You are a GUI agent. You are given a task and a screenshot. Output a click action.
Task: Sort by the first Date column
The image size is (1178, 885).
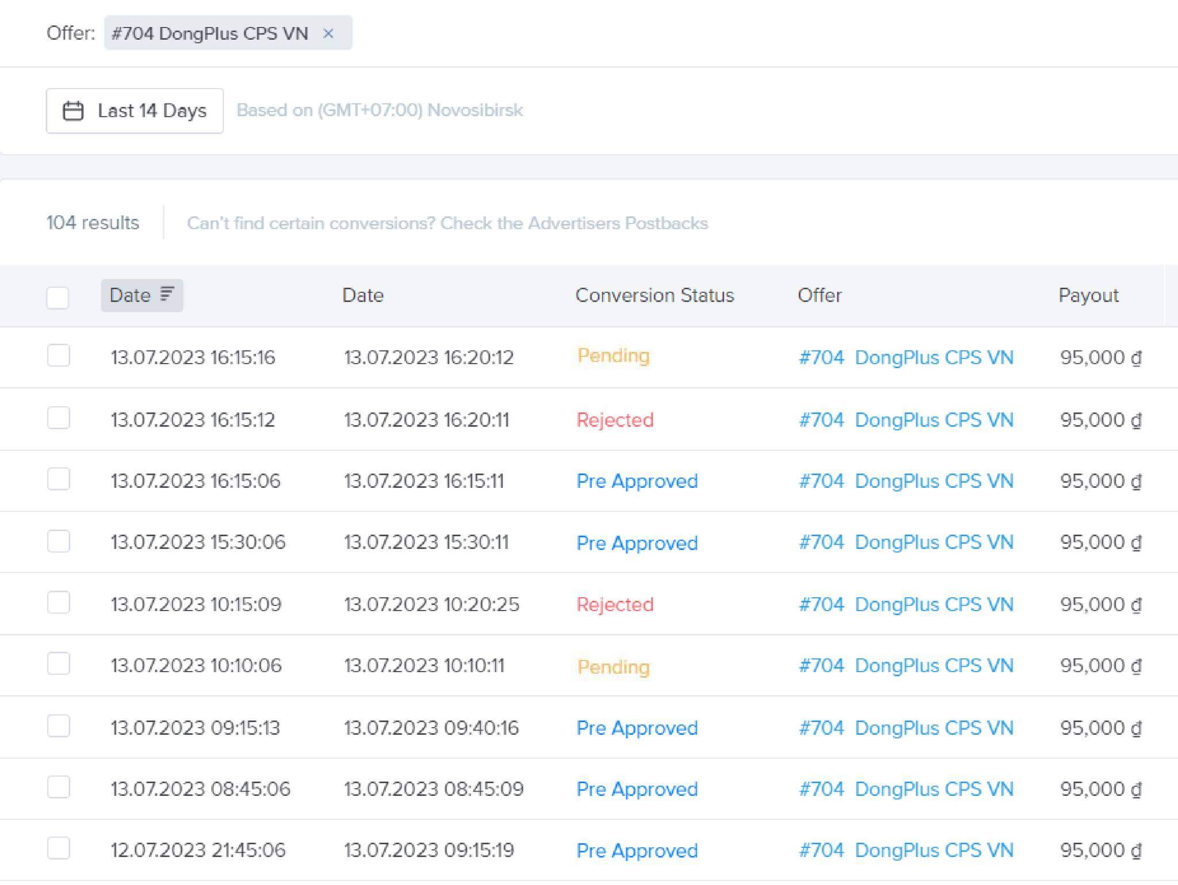coord(142,295)
